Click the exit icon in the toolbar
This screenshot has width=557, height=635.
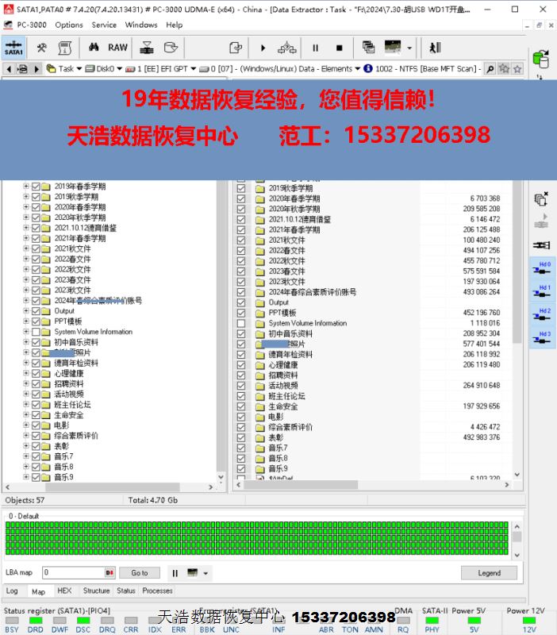tap(435, 48)
